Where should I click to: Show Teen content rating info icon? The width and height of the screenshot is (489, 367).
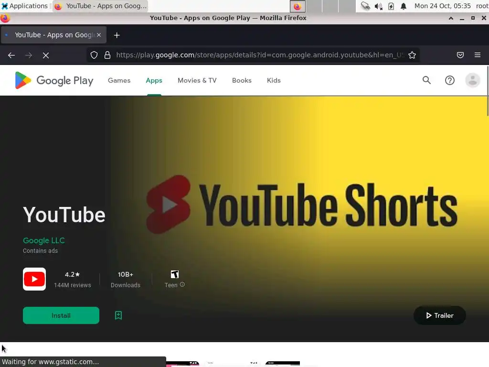[182, 285]
